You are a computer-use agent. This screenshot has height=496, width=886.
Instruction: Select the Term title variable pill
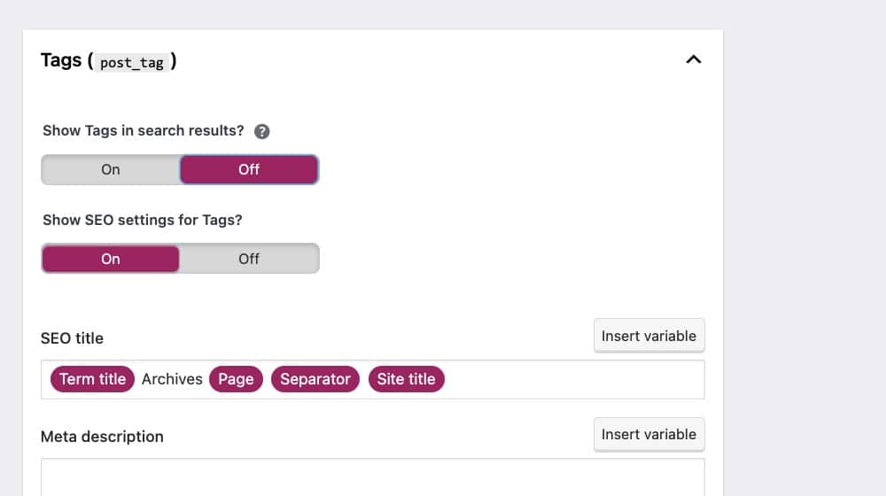tap(92, 379)
